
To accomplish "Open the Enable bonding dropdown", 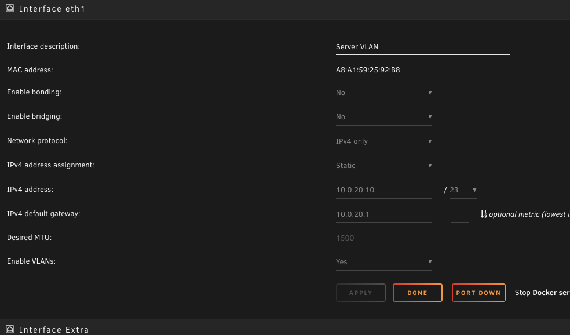I will coord(383,93).
